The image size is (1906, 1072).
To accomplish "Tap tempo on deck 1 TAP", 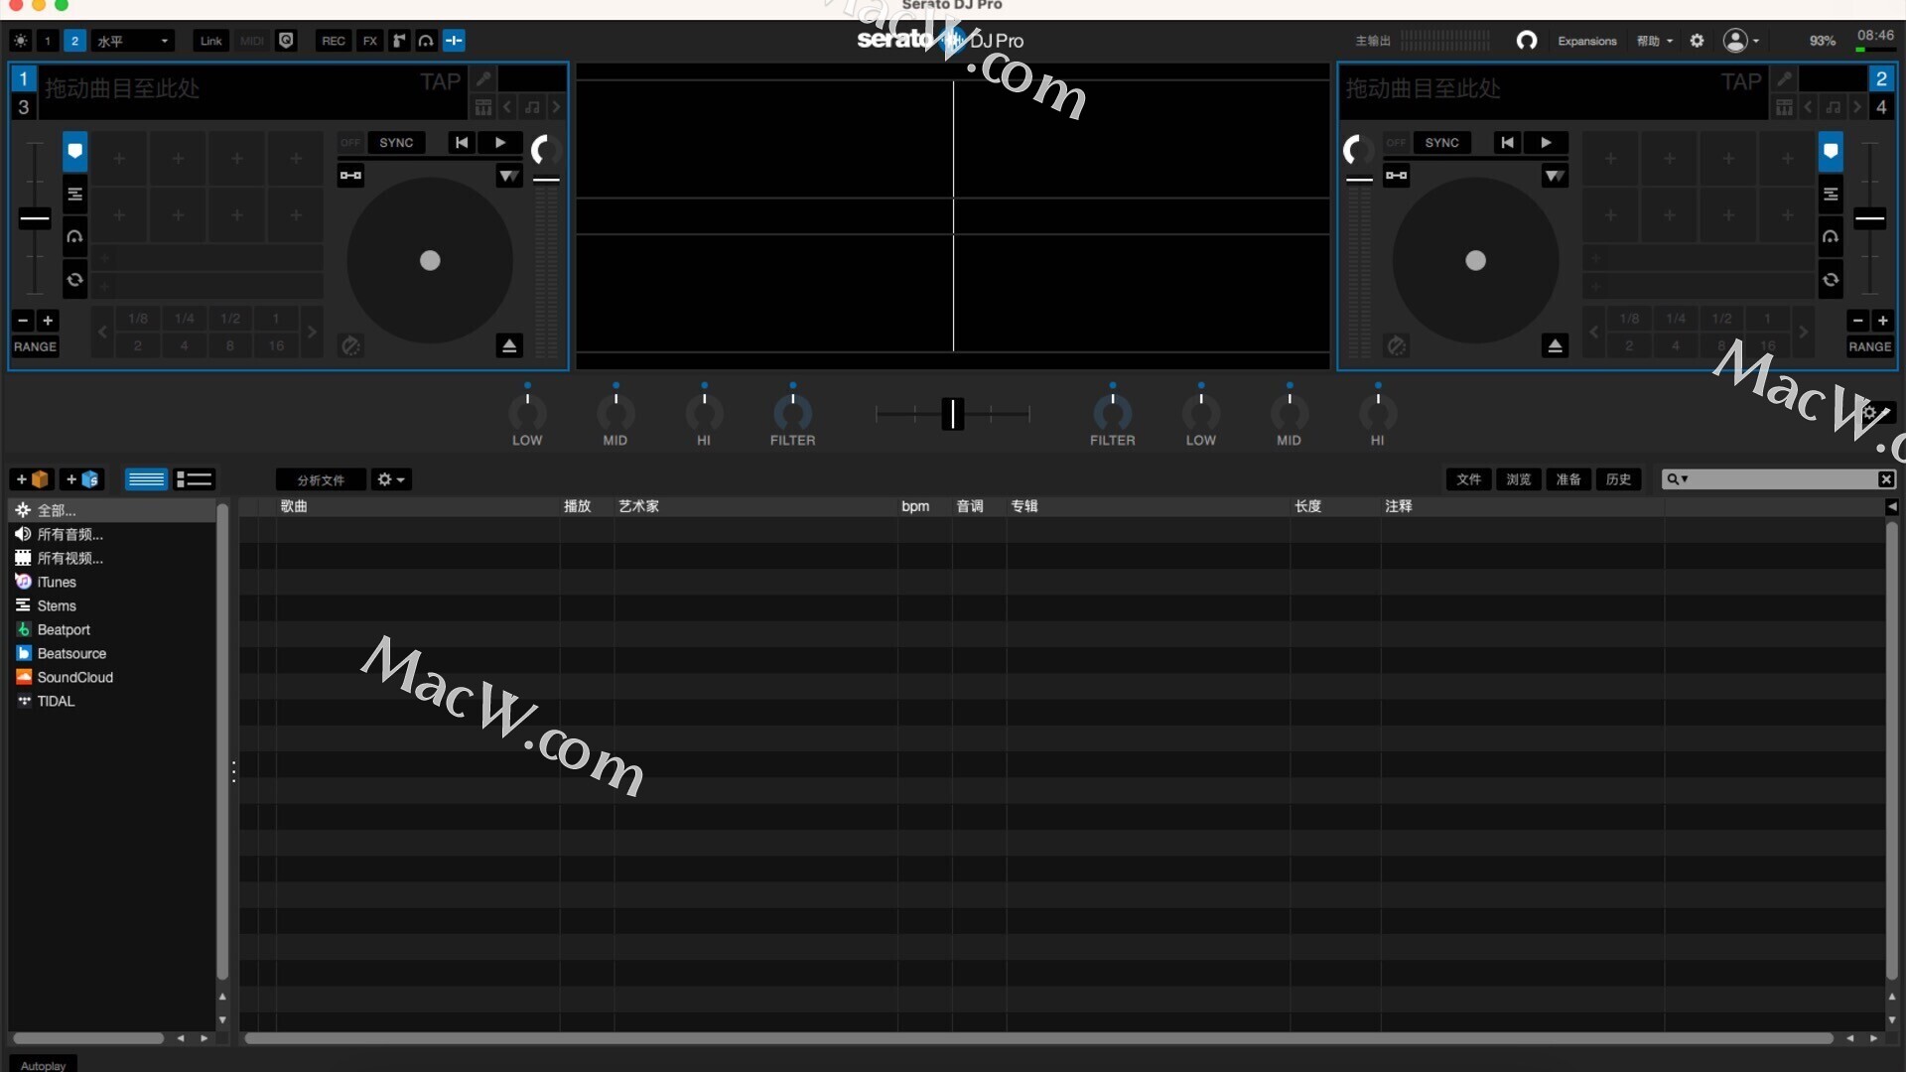I will point(441,81).
